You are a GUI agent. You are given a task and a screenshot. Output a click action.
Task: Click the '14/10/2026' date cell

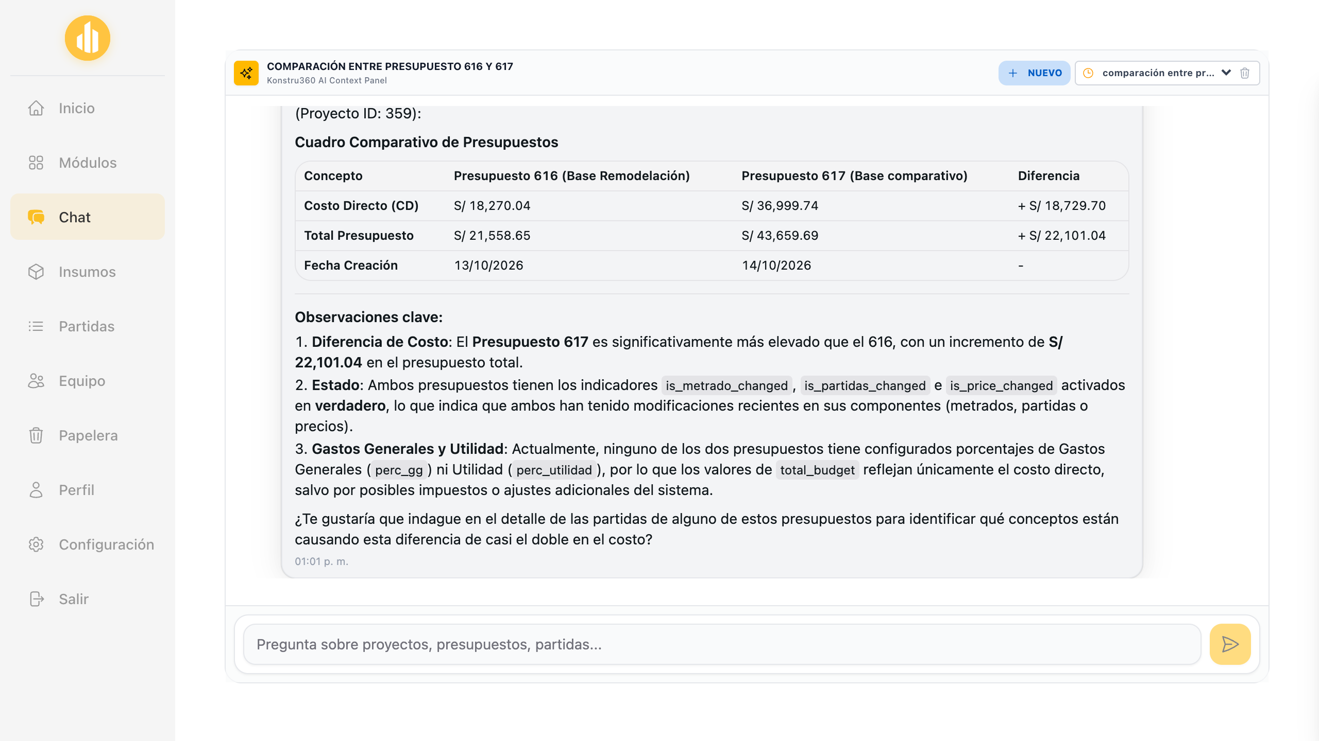[776, 266]
